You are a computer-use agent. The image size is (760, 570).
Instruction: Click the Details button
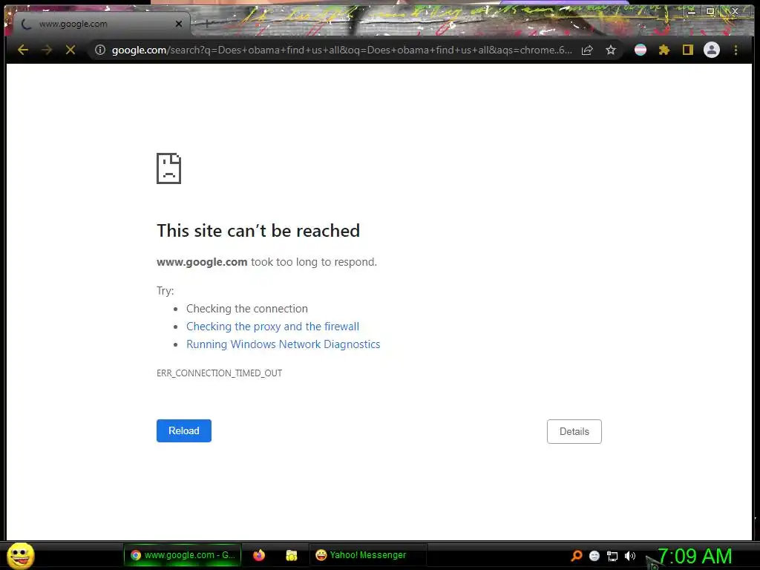point(574,431)
